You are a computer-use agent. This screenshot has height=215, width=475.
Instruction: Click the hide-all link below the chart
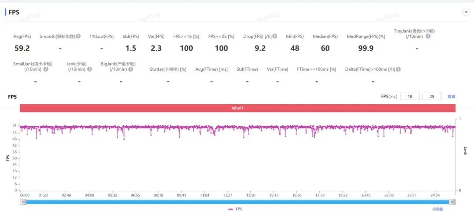tap(438, 209)
